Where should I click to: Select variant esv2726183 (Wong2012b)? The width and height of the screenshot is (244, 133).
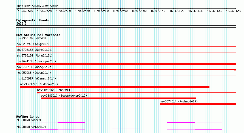pyautogui.click(x=35, y=50)
